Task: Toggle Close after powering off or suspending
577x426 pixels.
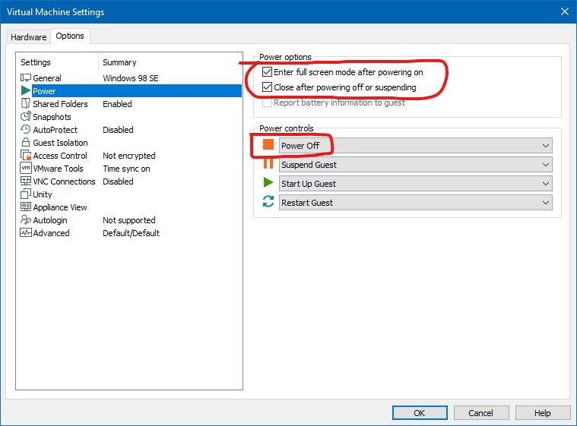Action: (x=267, y=87)
